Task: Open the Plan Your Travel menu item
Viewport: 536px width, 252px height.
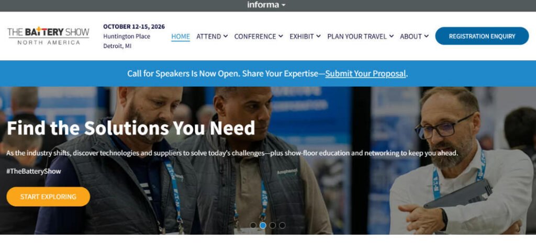Action: click(x=357, y=37)
